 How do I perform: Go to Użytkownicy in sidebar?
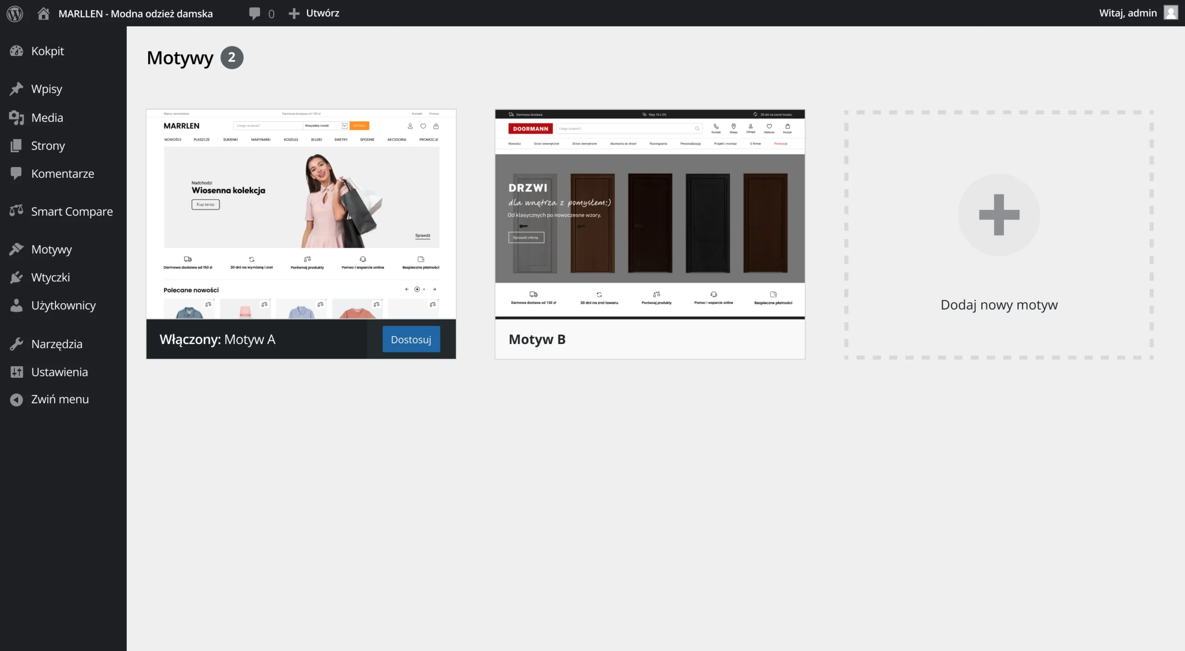(63, 305)
